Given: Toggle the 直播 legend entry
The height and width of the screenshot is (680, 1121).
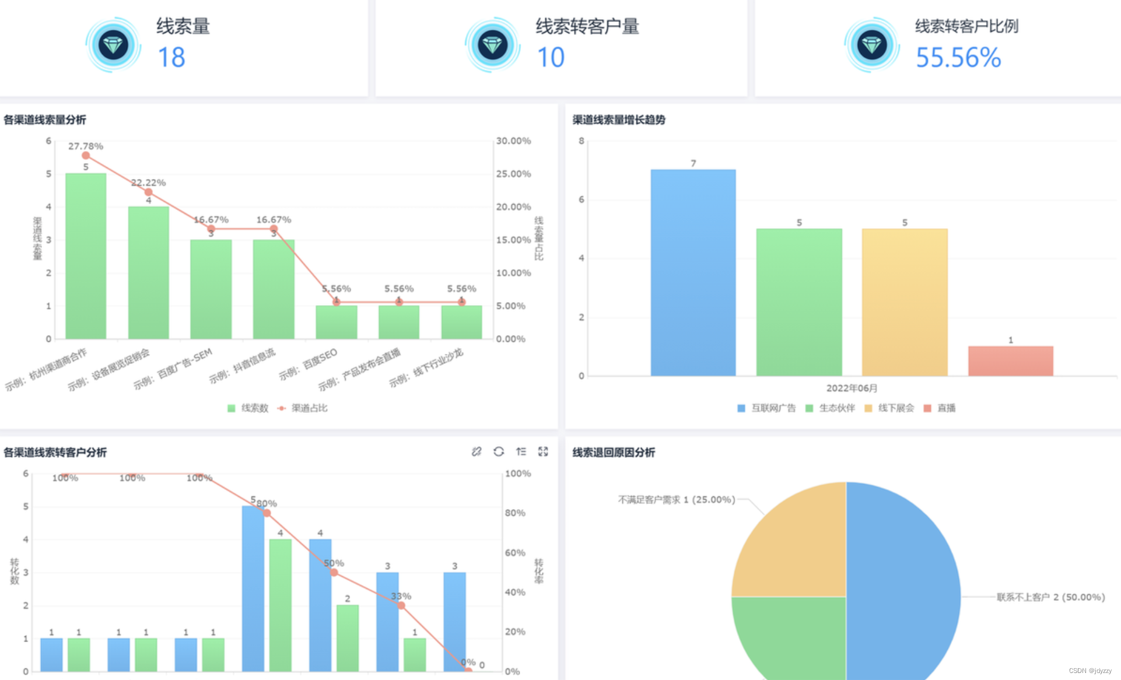Looking at the screenshot, I should [940, 408].
